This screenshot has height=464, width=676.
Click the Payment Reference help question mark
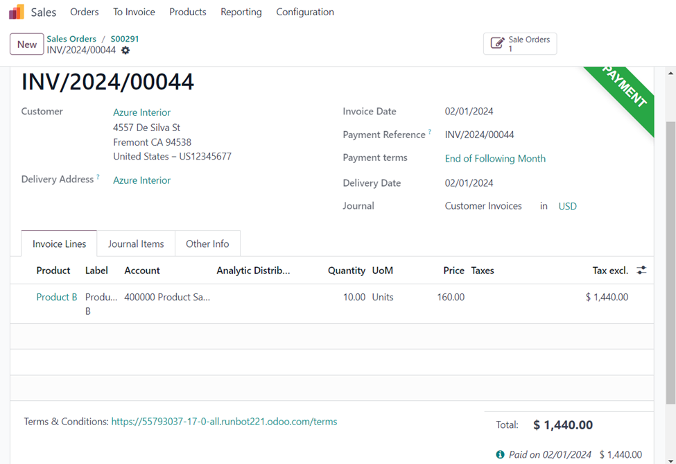tap(430, 132)
